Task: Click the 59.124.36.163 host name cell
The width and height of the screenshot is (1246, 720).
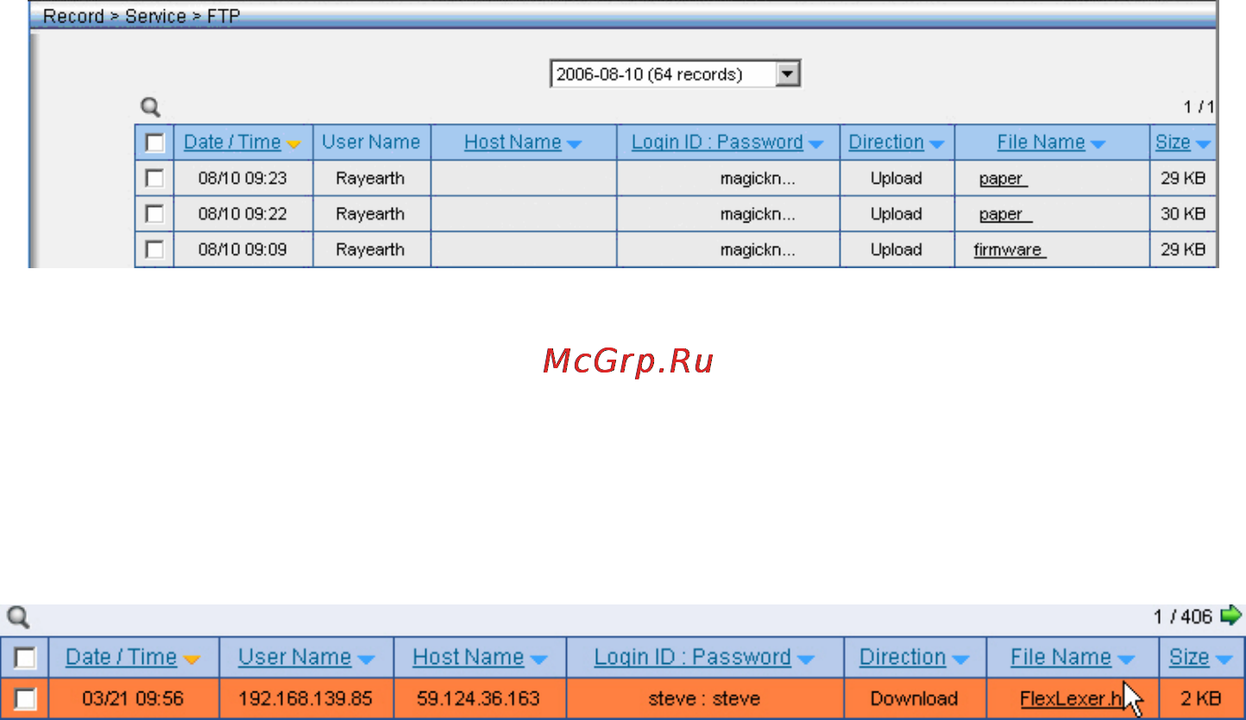Action: click(480, 698)
